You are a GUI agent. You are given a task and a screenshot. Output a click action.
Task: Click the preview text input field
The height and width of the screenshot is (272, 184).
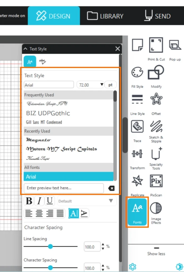64,188
